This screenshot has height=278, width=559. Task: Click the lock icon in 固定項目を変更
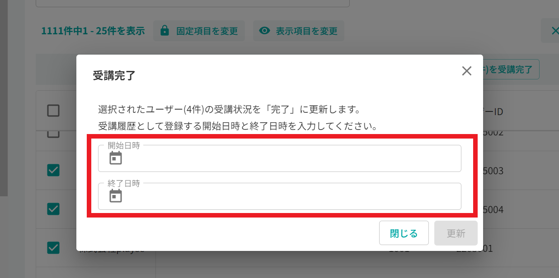[165, 31]
